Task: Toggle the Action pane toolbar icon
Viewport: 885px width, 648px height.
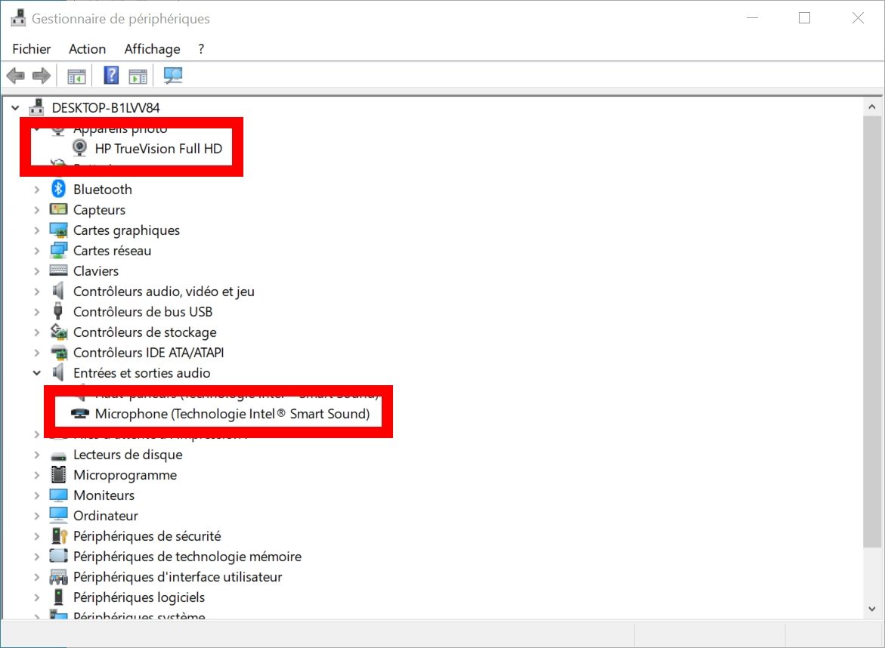Action: point(138,76)
